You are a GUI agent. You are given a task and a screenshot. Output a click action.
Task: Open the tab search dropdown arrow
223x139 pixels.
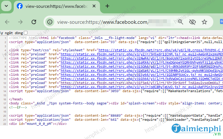[6, 6]
